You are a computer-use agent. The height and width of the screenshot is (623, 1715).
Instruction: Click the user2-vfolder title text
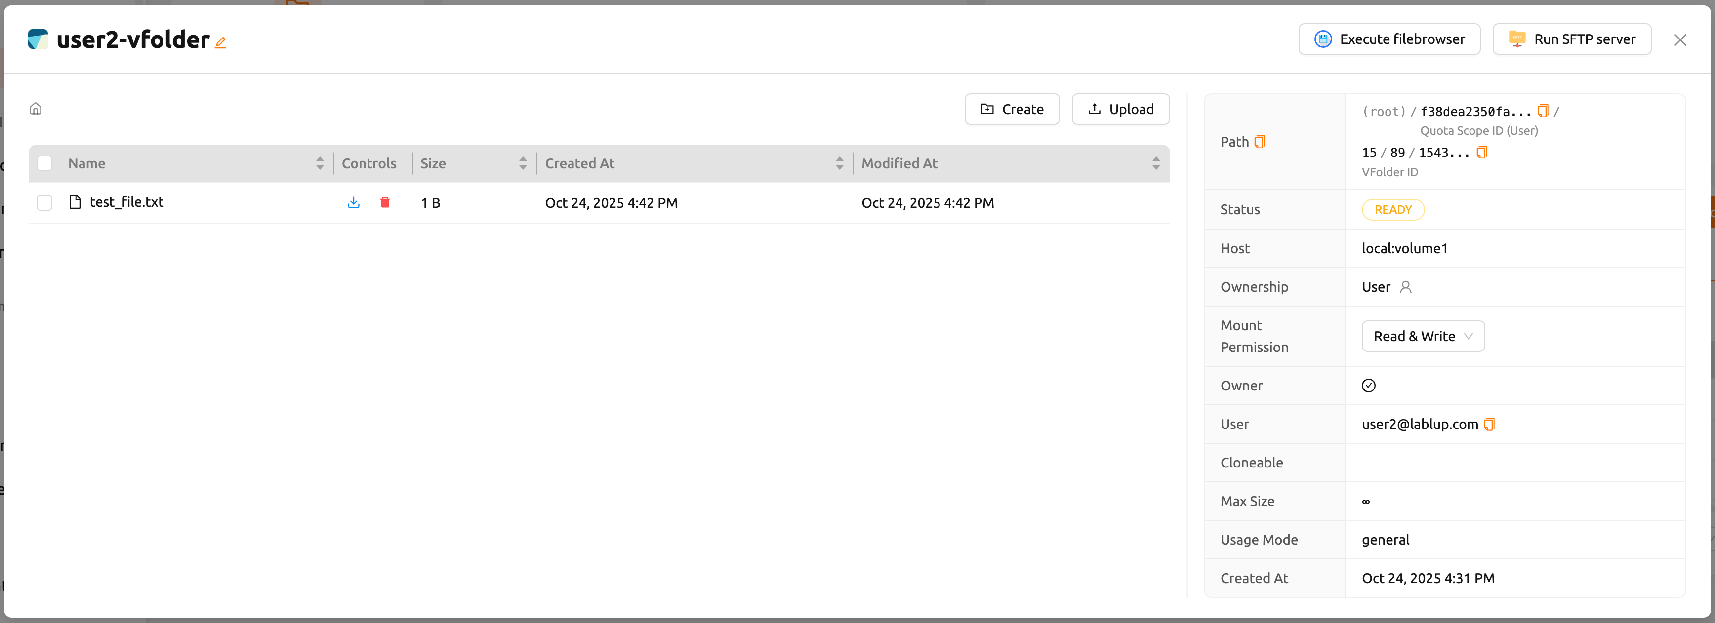coord(133,39)
